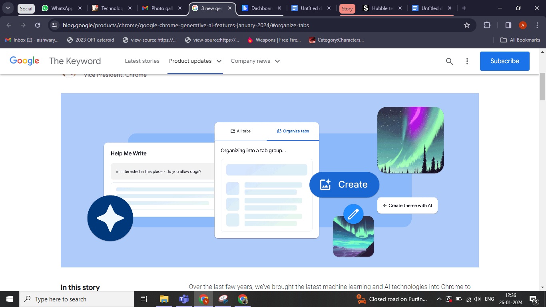Open the blog's three-dot more options
The image size is (546, 307).
pyautogui.click(x=467, y=61)
